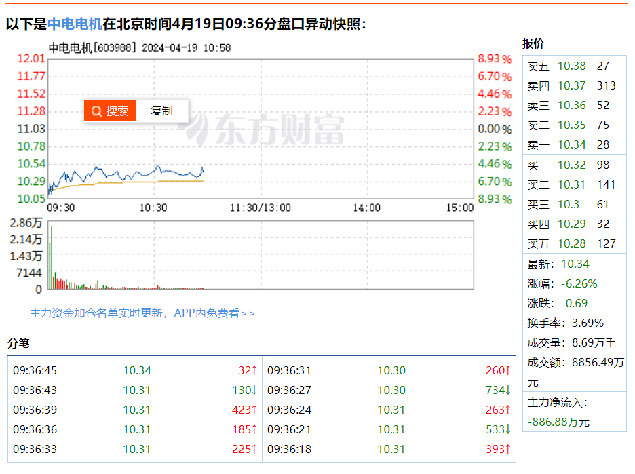
Task: Click the 成交量 value 8.69万手
Action: coord(594,343)
